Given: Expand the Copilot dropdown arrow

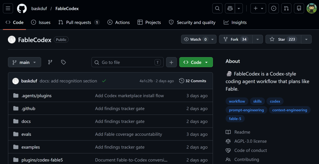Looking at the screenshot, I should click(239, 8).
